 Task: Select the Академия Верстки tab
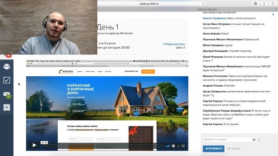tap(207, 9)
